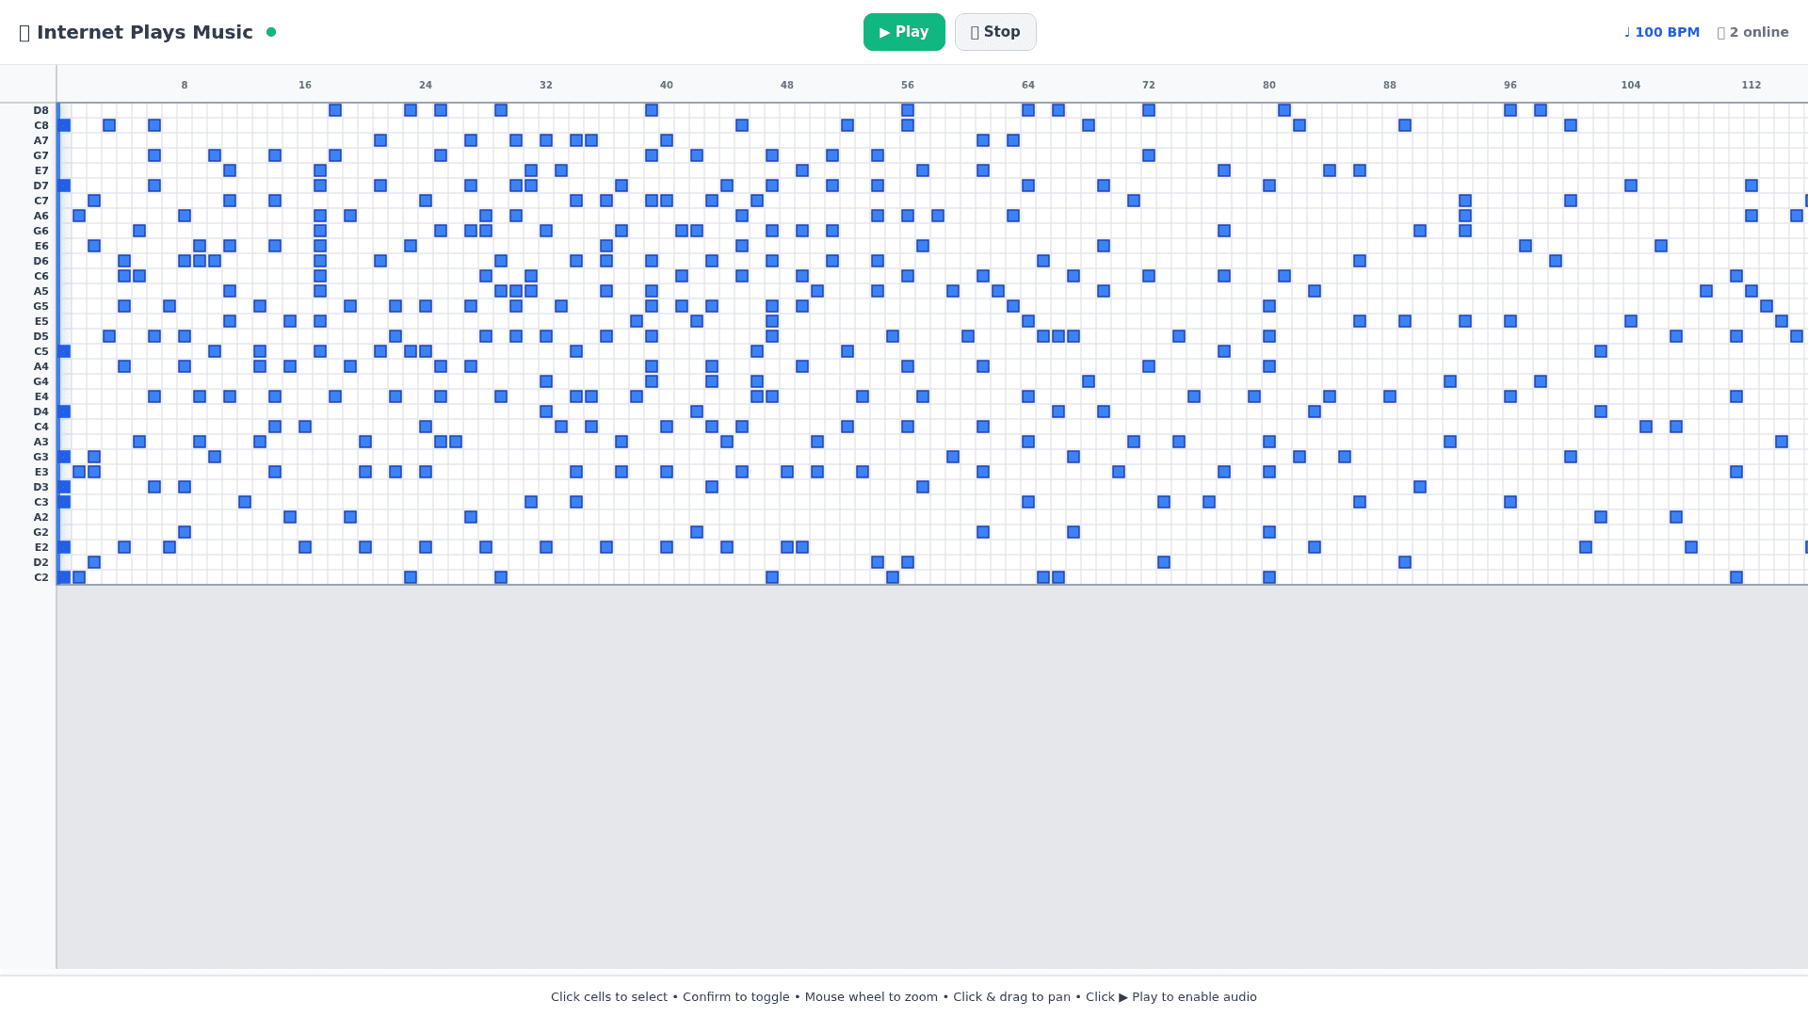Click the beat 104 marker in the ruler
The image size is (1808, 1017).
1630,85
